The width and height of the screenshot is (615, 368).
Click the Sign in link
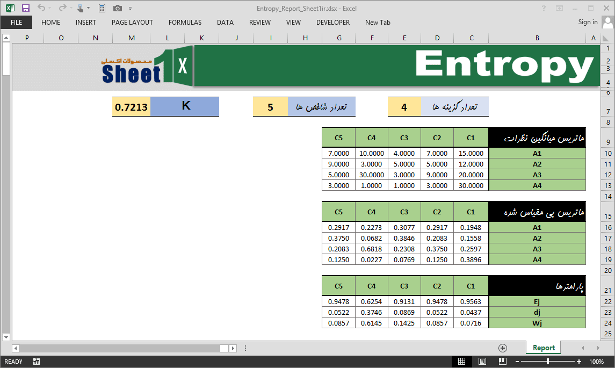[588, 22]
